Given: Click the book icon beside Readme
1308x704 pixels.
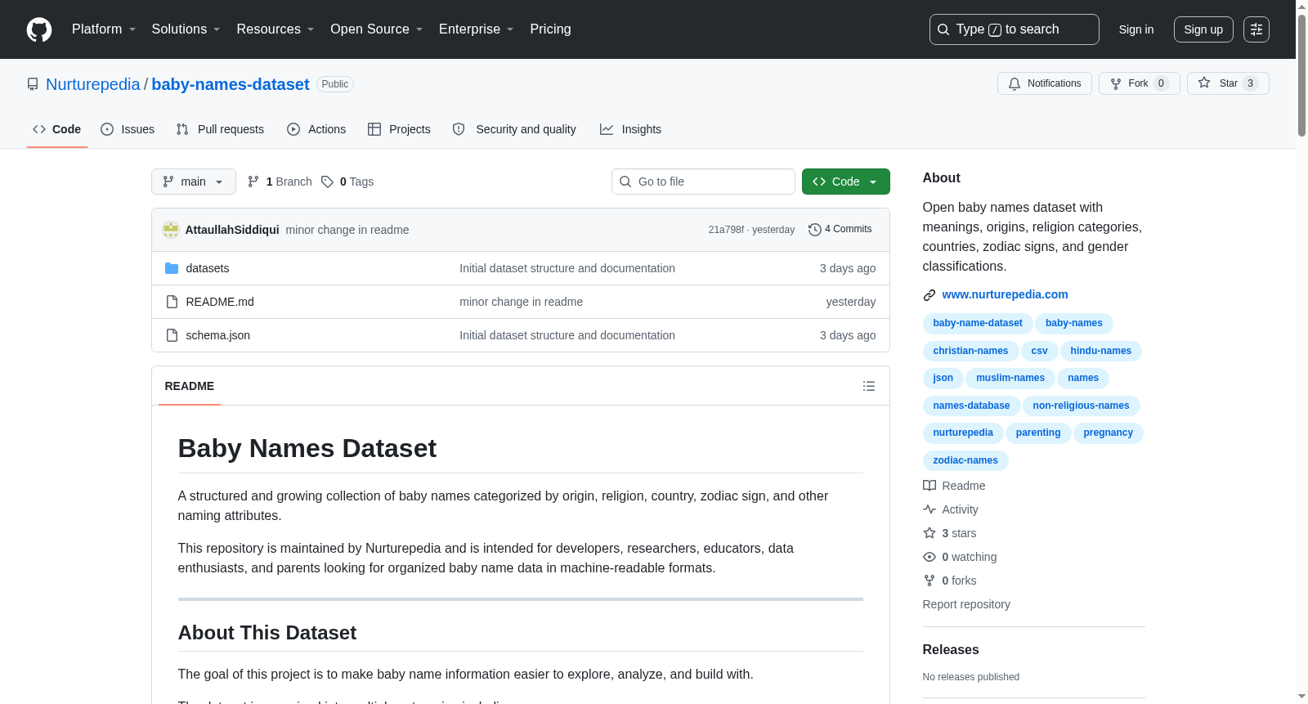Looking at the screenshot, I should (x=929, y=486).
